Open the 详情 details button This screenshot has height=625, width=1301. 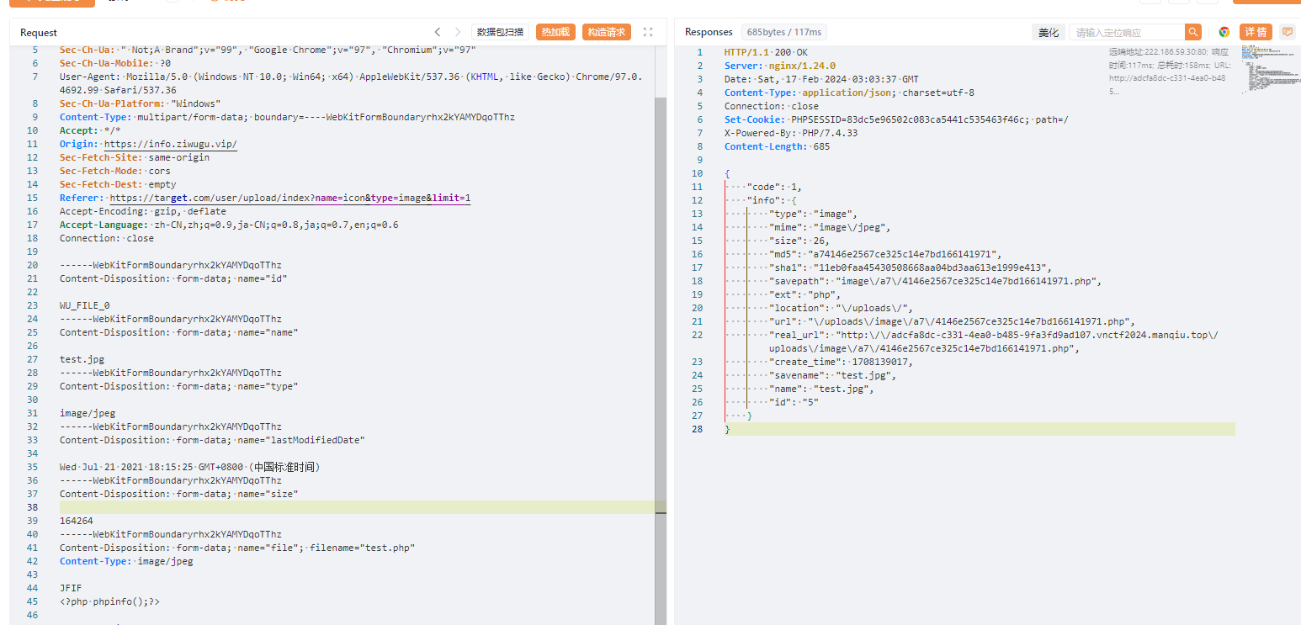click(1256, 32)
